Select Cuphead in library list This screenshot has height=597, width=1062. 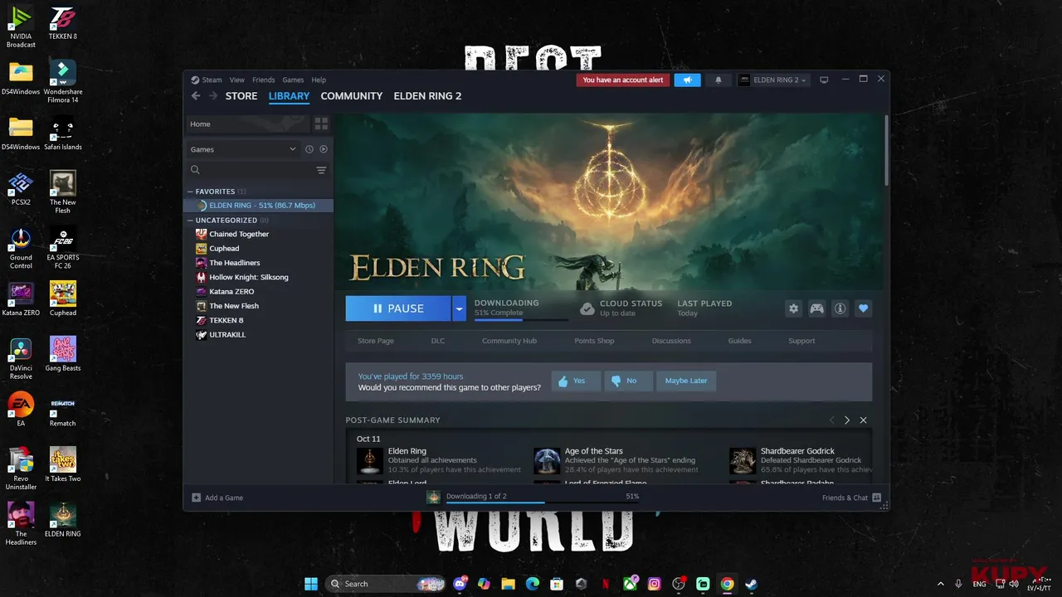[258, 249]
